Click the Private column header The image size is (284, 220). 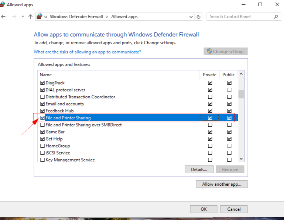pyautogui.click(x=209, y=75)
